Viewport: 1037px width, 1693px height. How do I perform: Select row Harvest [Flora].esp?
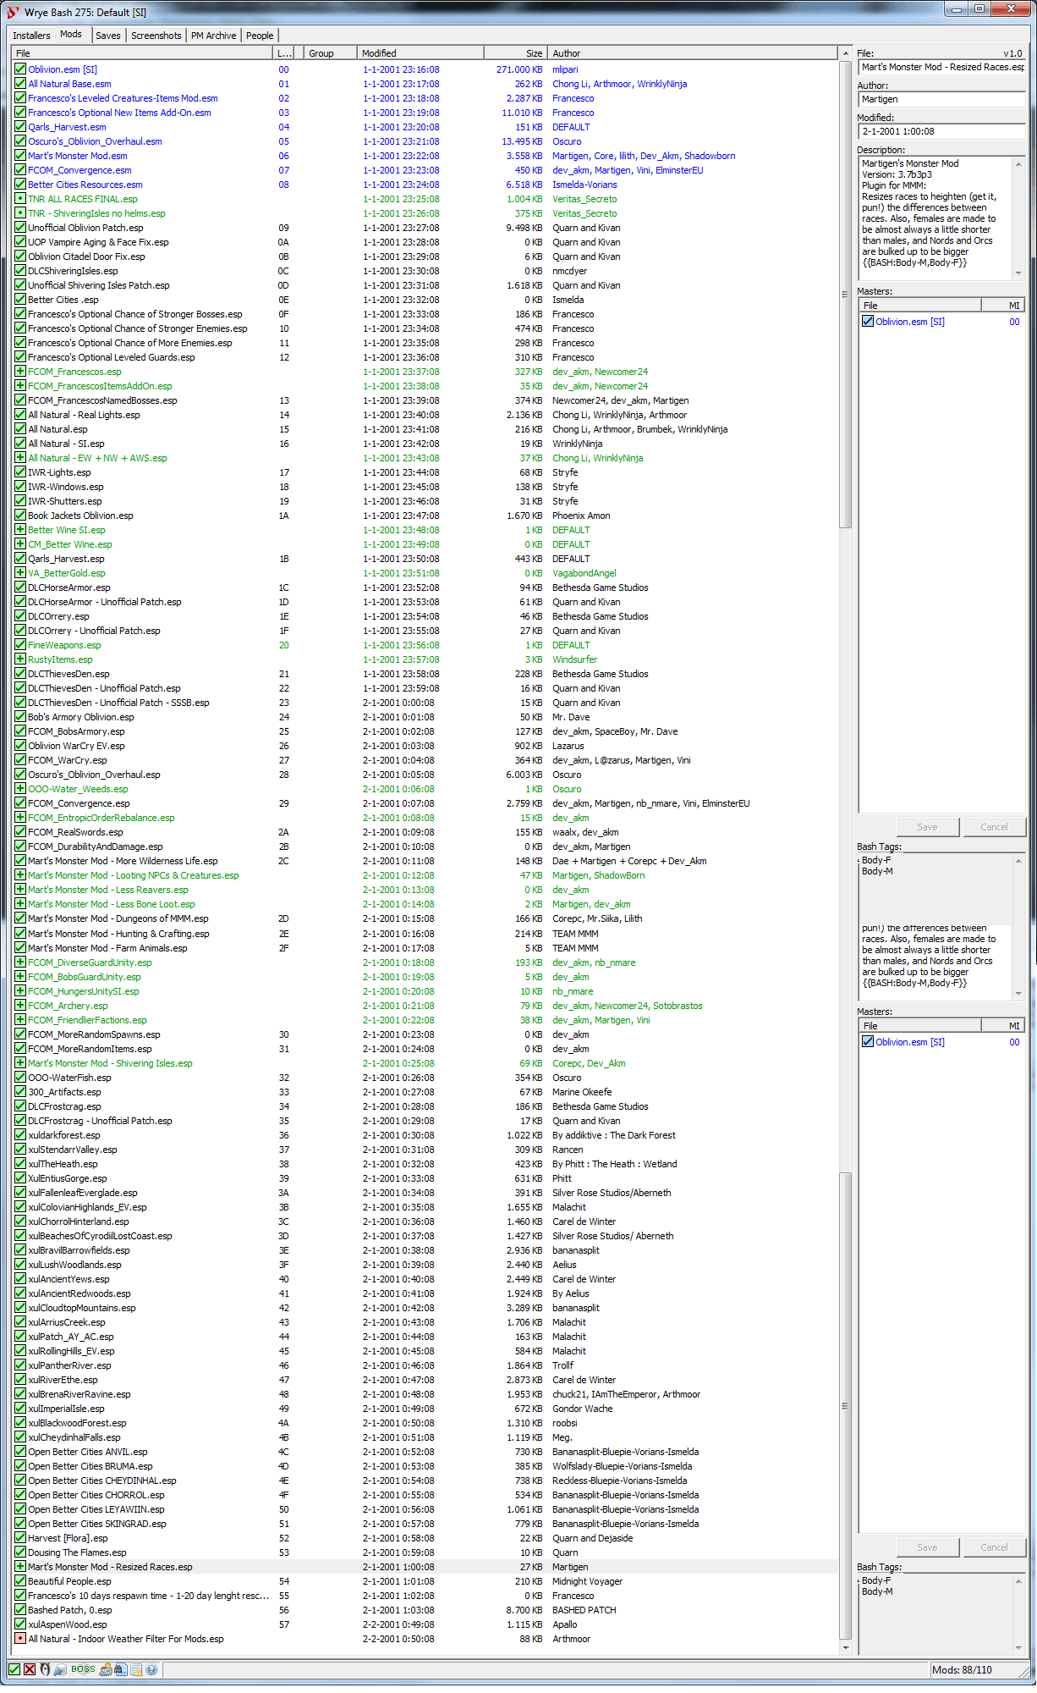coord(425,1538)
